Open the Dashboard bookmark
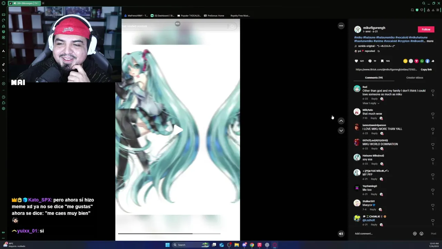This screenshot has height=249, width=442. tap(163, 16)
